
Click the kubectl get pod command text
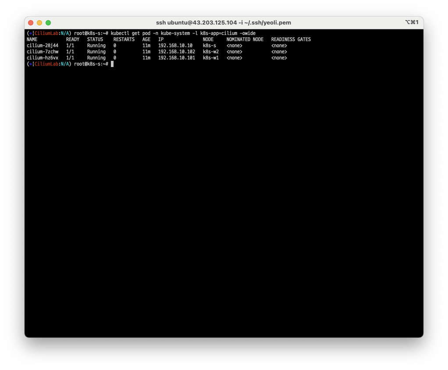[183, 33]
